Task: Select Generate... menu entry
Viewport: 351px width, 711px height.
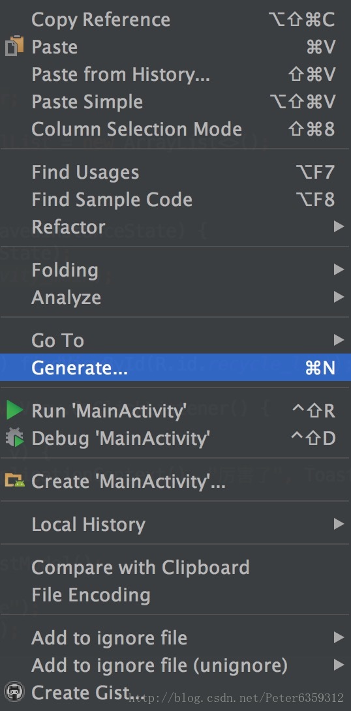Action: pyautogui.click(x=175, y=367)
